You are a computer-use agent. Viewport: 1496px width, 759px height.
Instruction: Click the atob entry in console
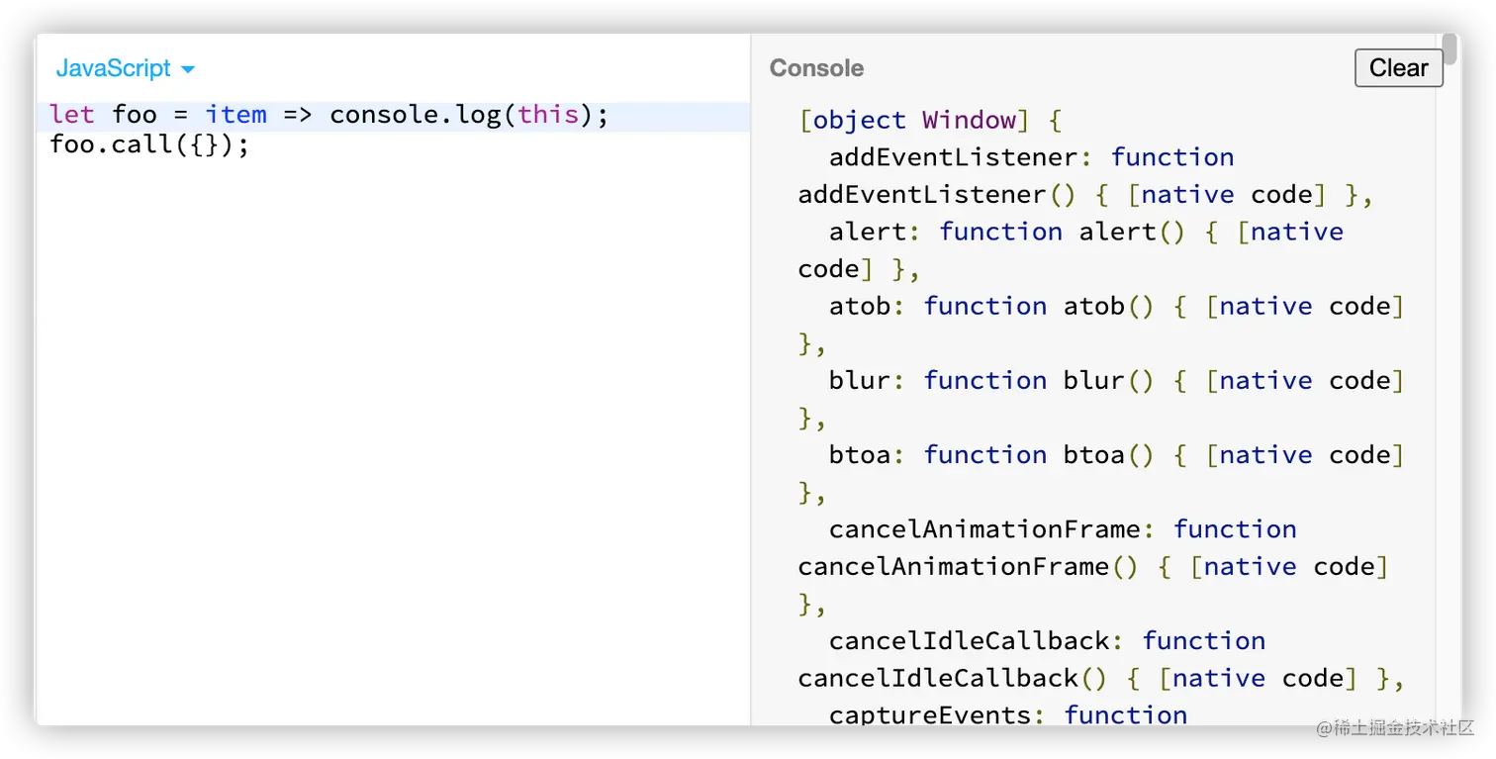tap(860, 306)
